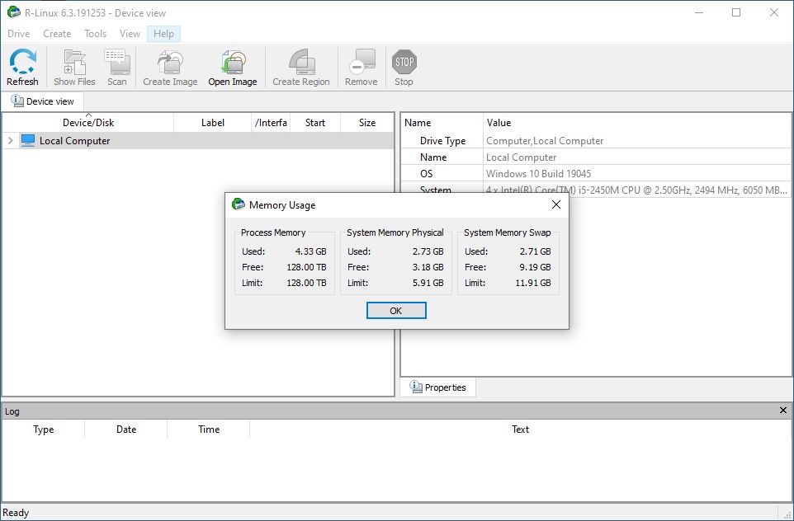Click the Create Image toolbar icon
Image resolution: width=794 pixels, height=521 pixels.
point(170,62)
